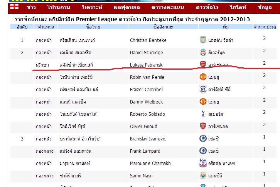This screenshot has height=187, width=280.
Task: Click Thai name แฟร้งค์ แลมพาร์ด
Action: click(76, 151)
